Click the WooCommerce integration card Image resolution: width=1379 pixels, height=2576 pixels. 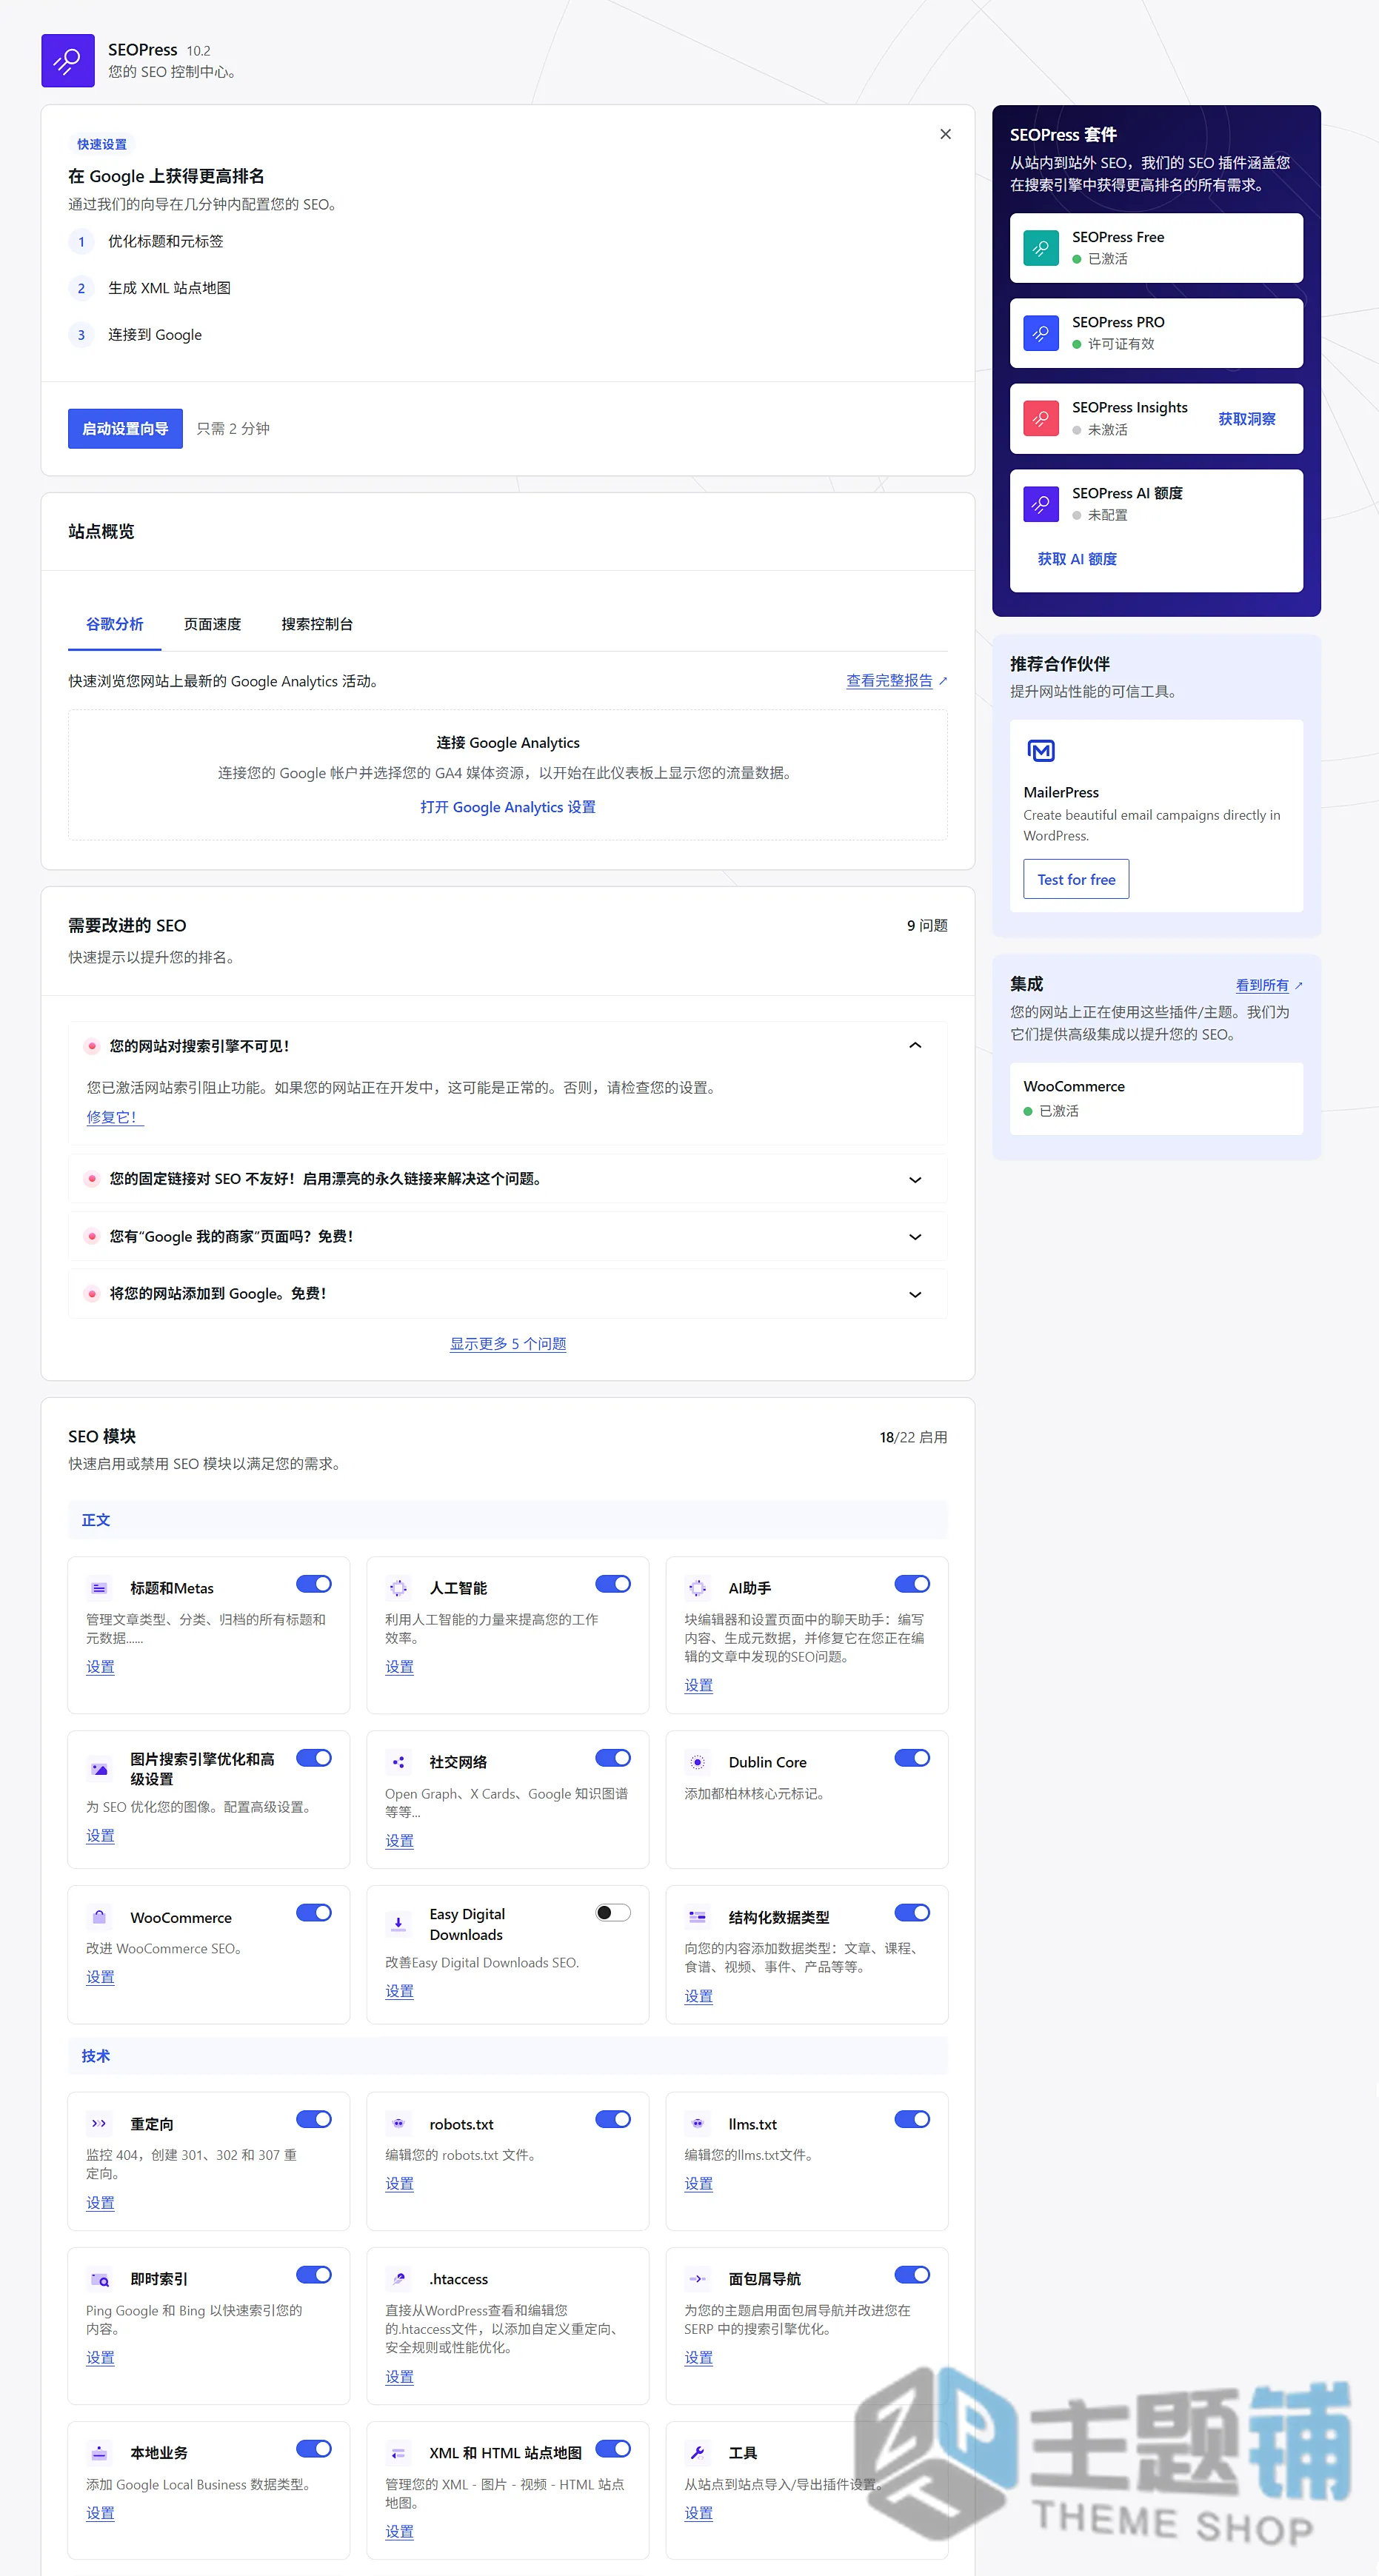tap(1156, 1098)
